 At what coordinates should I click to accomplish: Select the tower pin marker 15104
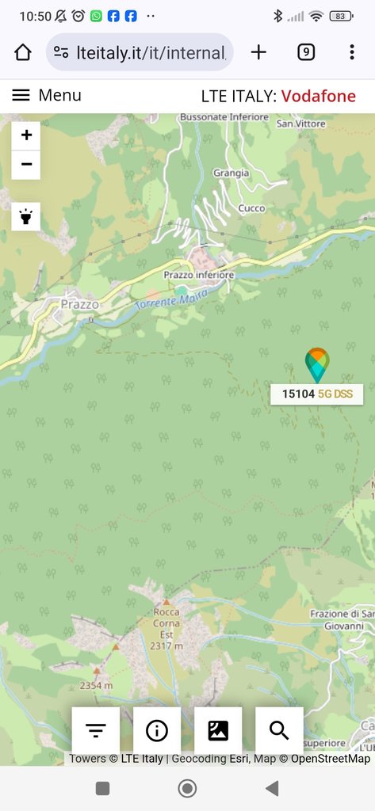[x=317, y=365]
